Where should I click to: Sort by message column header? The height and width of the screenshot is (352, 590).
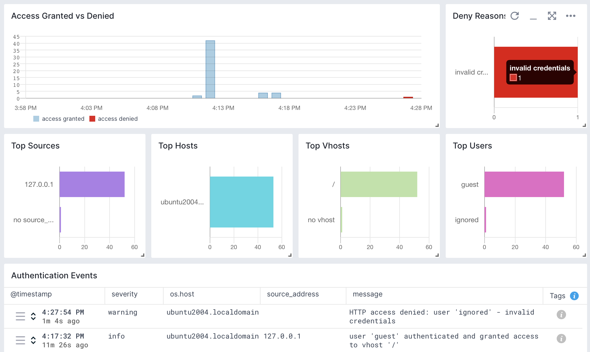coord(367,294)
